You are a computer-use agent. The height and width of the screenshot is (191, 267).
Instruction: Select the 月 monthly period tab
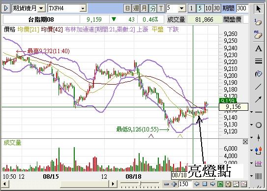144,8
